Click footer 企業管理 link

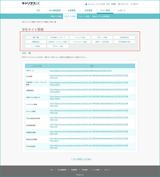(x=74, y=170)
